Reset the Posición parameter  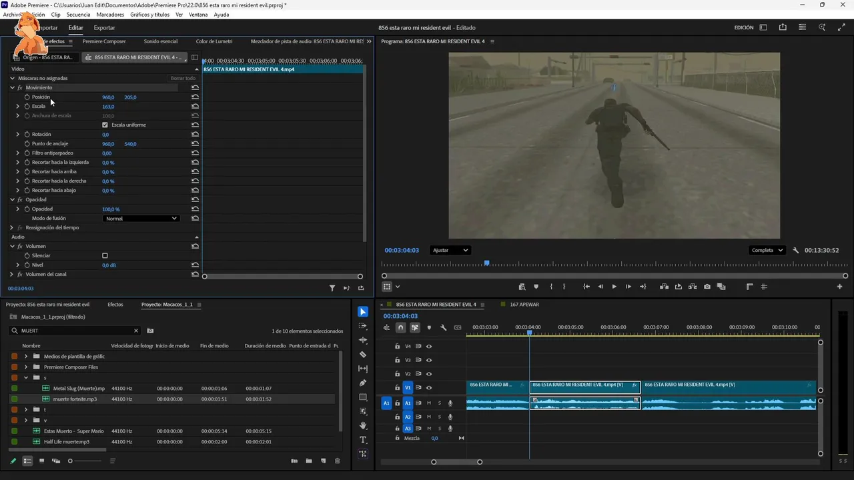pyautogui.click(x=195, y=97)
